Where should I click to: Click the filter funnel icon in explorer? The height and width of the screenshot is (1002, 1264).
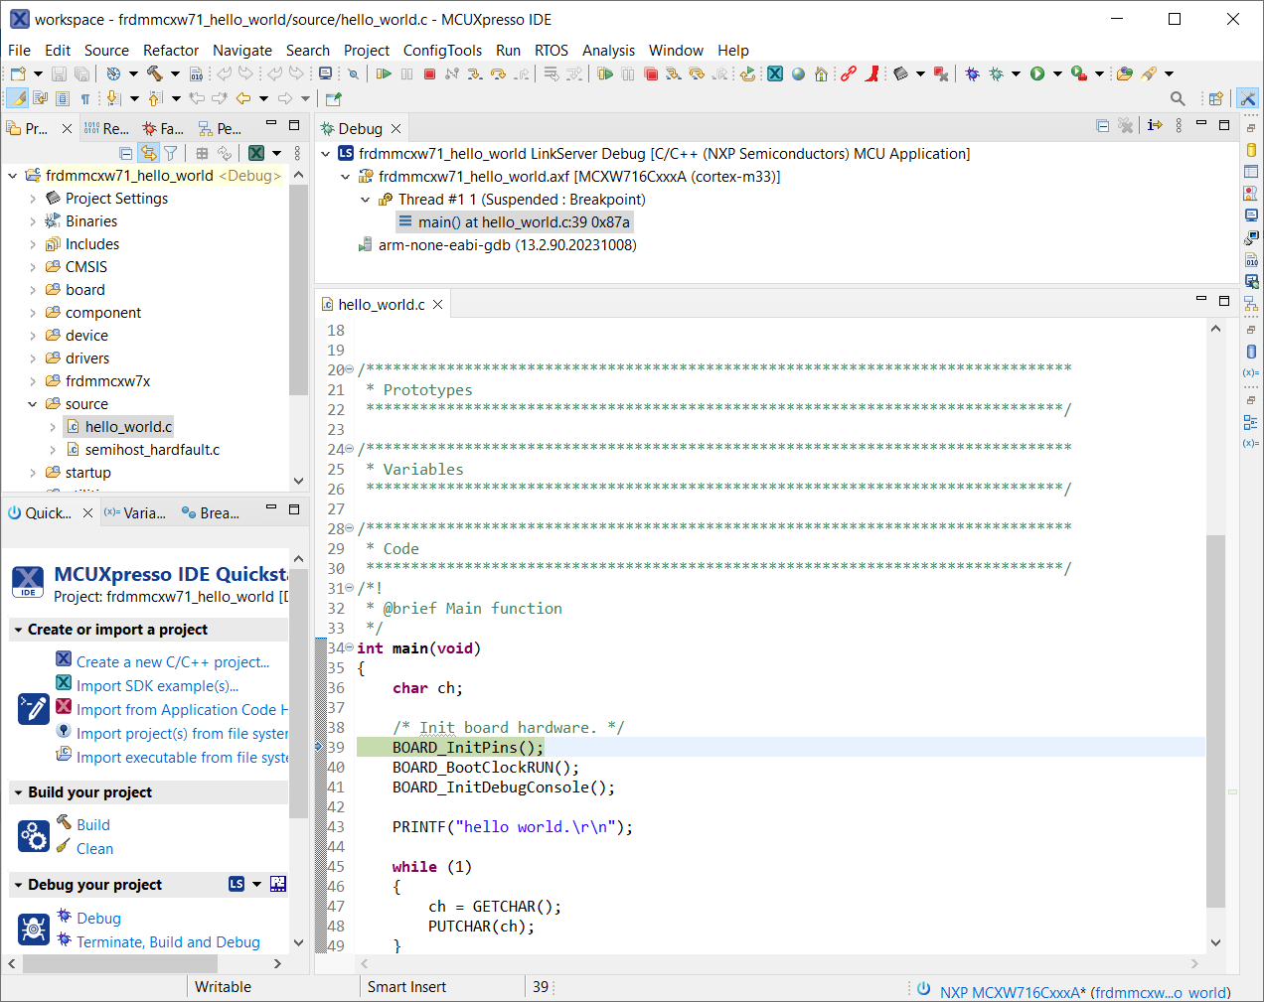pyautogui.click(x=171, y=153)
